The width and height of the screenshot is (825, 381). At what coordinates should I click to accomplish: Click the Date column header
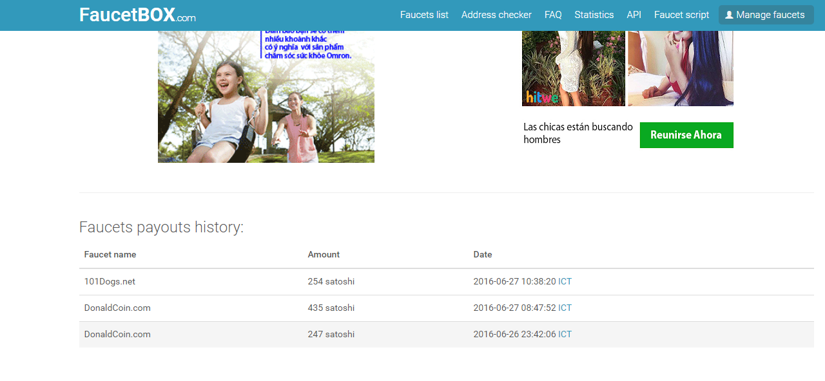coord(483,254)
